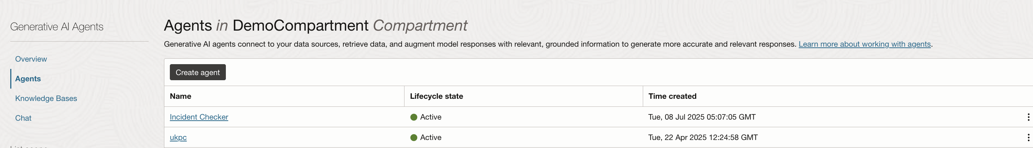This screenshot has width=1033, height=148.
Task: Select Agents in the left navigation
Action: click(x=28, y=79)
